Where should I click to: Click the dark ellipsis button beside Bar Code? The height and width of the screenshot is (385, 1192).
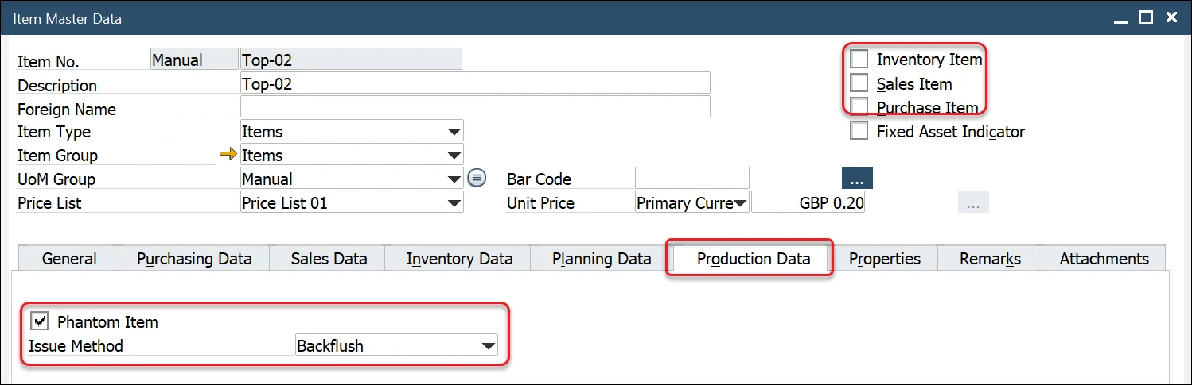[857, 179]
